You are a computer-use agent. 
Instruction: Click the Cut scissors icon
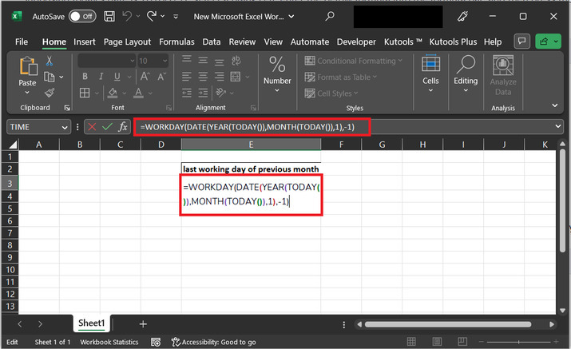[50, 61]
